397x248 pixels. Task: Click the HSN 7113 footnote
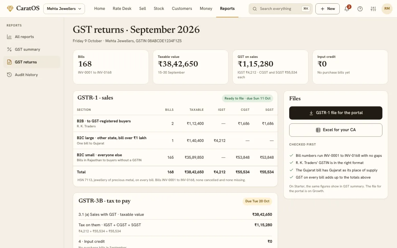point(161,180)
